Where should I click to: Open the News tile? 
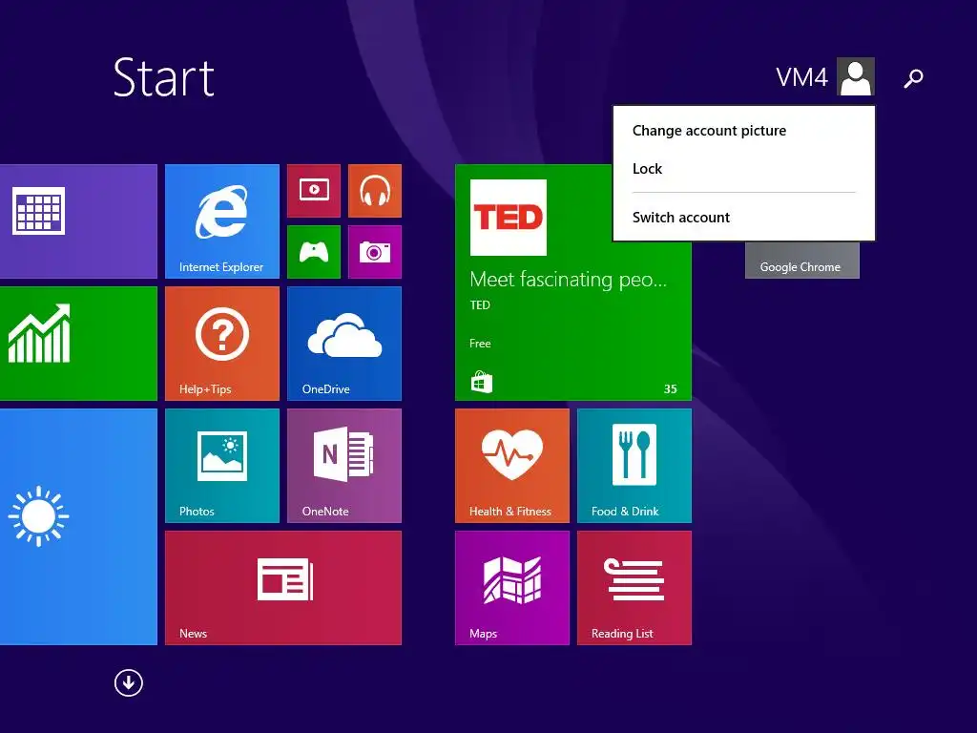coord(283,588)
